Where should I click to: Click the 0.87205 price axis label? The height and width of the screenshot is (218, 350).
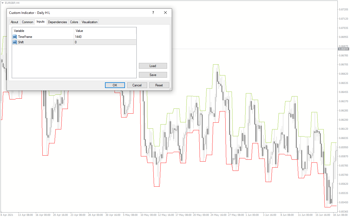pyautogui.click(x=343, y=10)
